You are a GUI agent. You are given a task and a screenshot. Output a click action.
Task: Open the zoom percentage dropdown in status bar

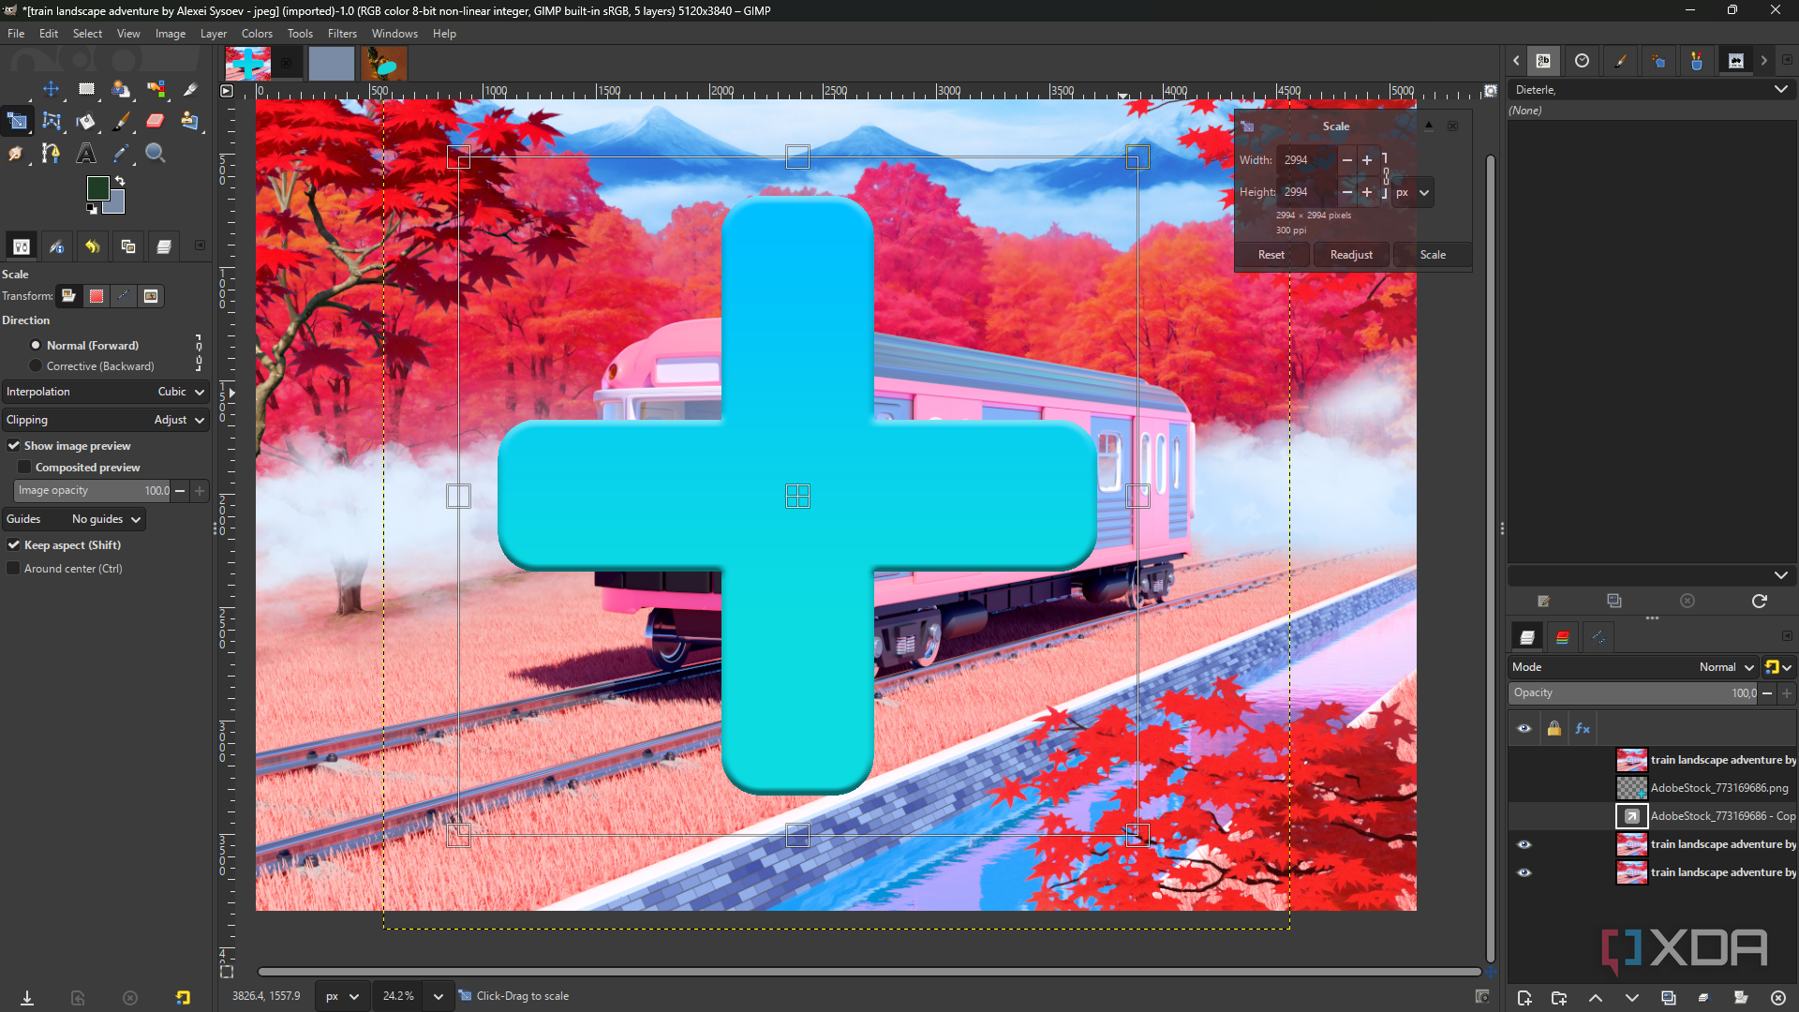pyautogui.click(x=438, y=996)
